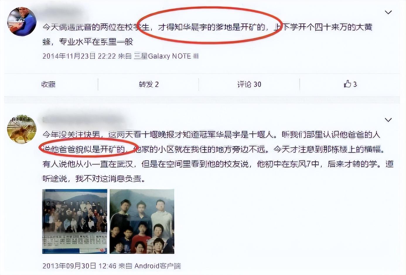This screenshot has width=406, height=275.
Task: Click the 收藏 favorite button
Action: click(48, 85)
